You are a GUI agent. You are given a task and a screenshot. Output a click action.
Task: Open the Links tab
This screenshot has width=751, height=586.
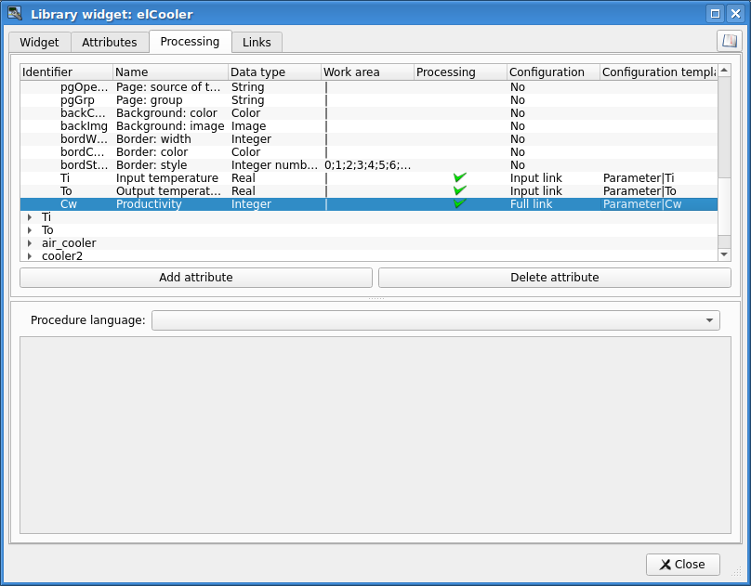pyautogui.click(x=257, y=43)
